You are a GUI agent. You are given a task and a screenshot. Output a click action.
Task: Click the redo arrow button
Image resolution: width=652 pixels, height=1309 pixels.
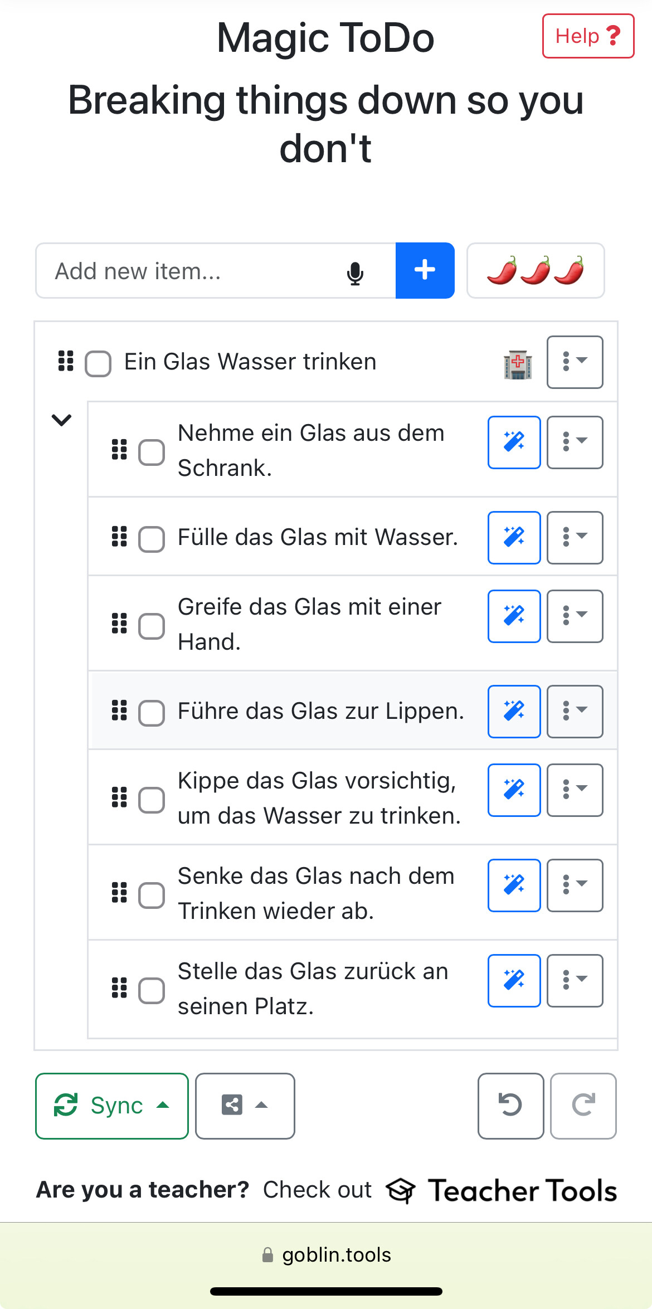click(583, 1106)
